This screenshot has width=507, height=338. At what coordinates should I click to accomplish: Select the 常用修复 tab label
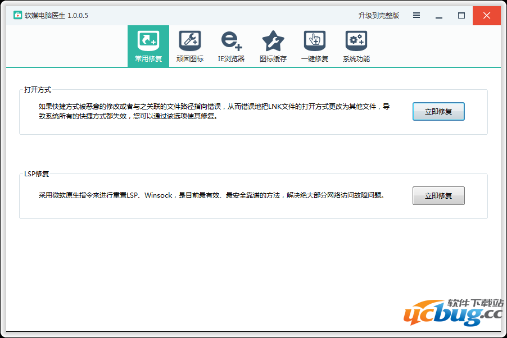pos(148,59)
